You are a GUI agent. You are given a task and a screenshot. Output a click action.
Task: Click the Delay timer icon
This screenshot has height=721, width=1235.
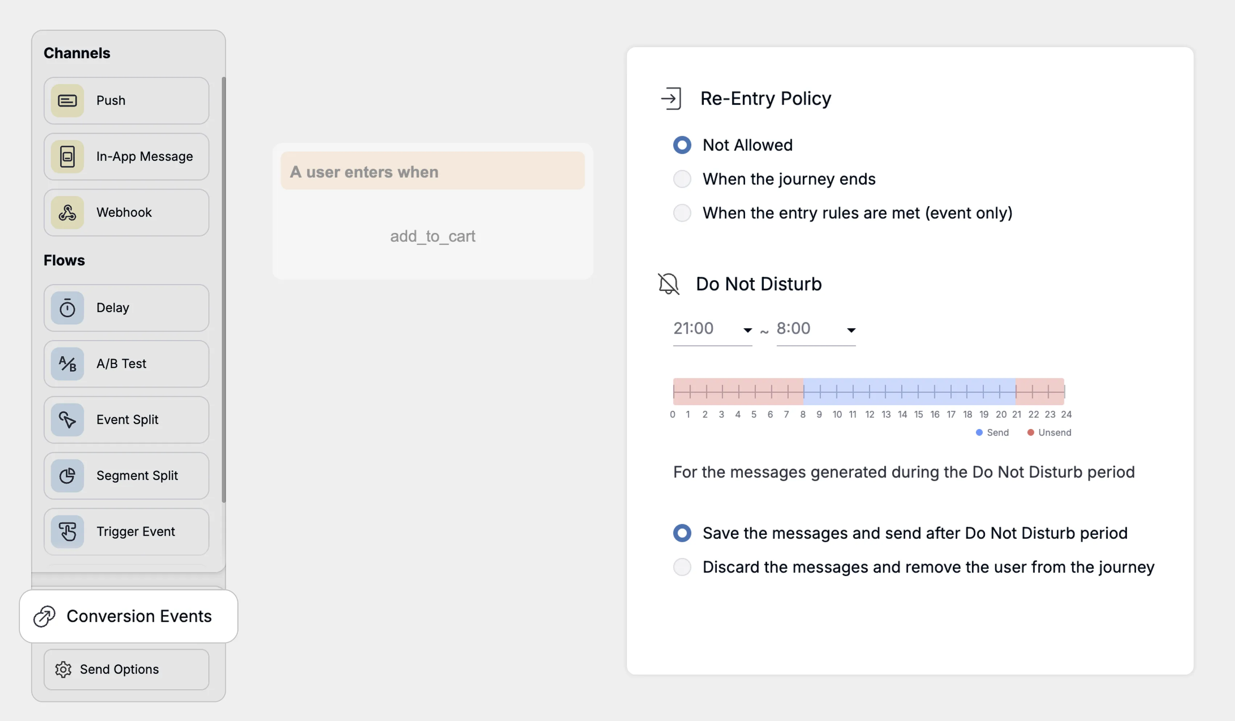tap(67, 308)
